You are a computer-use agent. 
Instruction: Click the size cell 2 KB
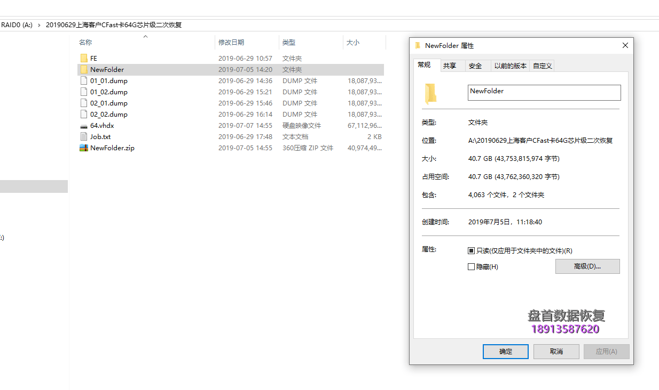pyautogui.click(x=374, y=136)
